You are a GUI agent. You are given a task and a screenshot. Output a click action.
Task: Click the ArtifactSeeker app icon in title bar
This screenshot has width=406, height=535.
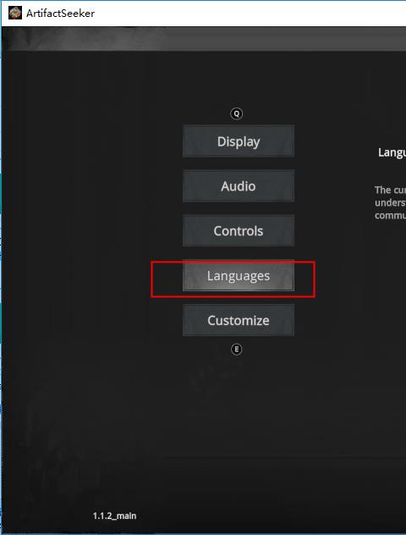15,13
